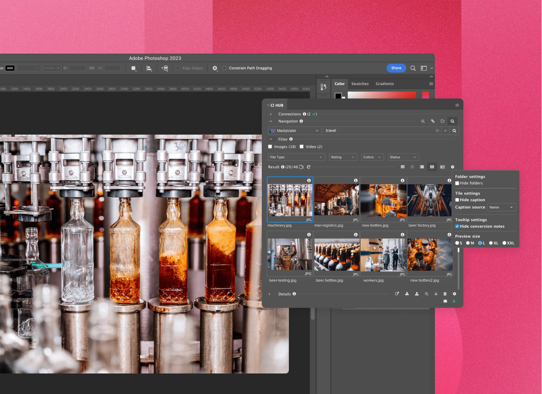Switch to the Gradients tab
This screenshot has height=394, width=542.
tap(385, 84)
